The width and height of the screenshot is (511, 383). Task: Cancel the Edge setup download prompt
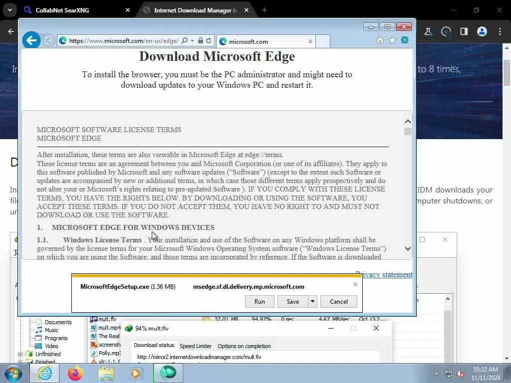click(x=339, y=302)
